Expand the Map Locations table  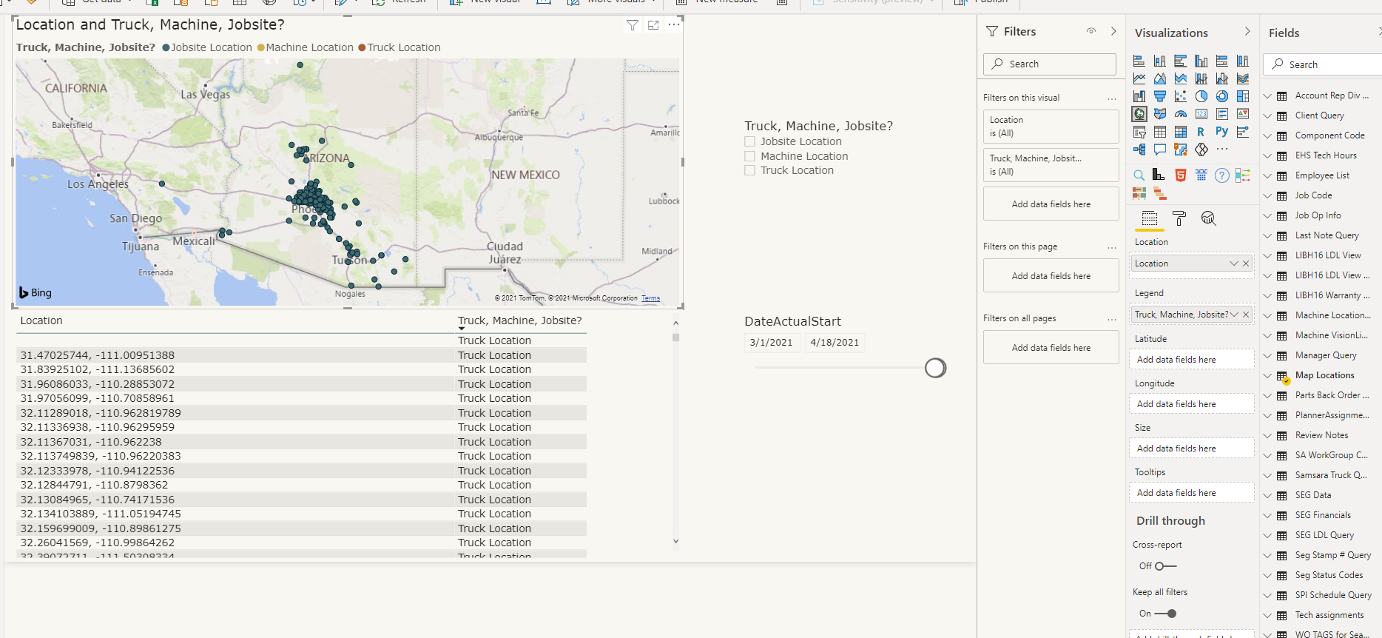point(1267,376)
